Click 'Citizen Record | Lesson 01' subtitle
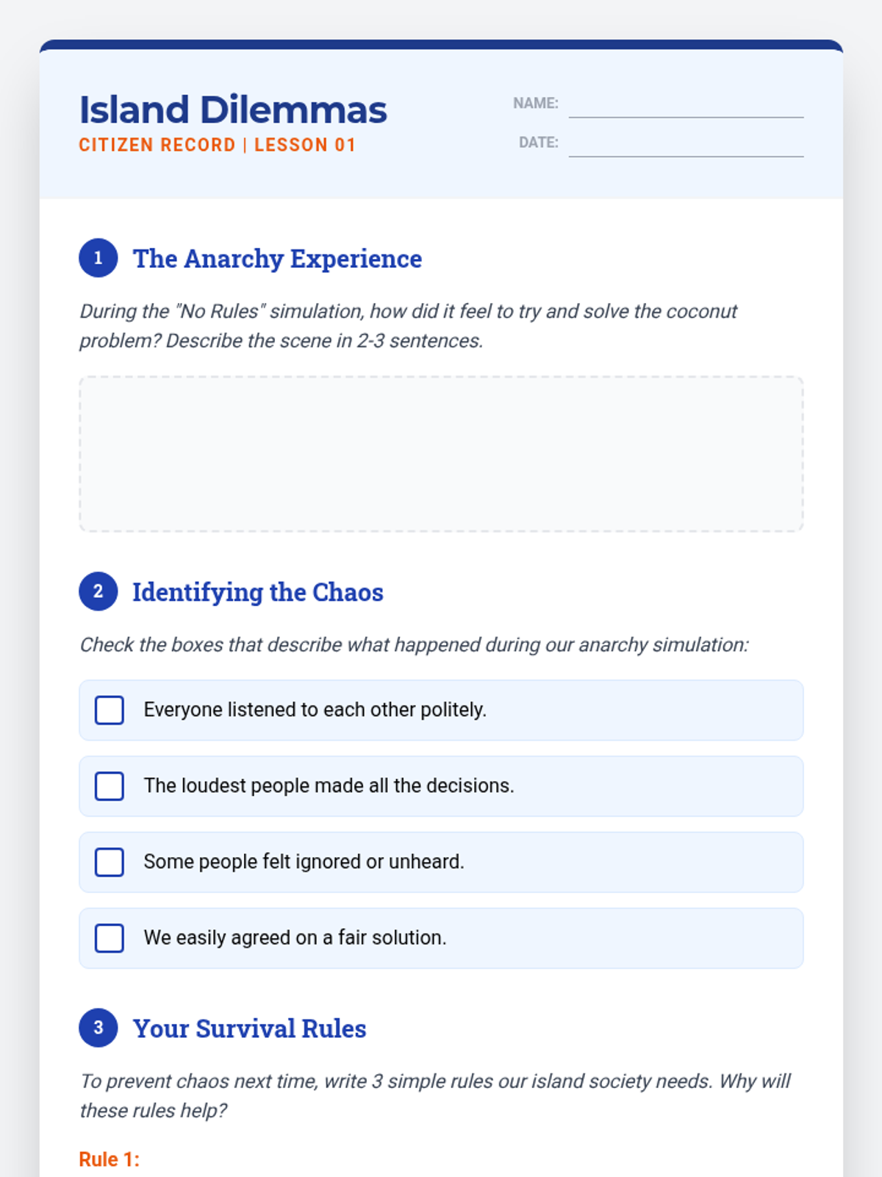Viewport: 882px width, 1177px height. click(x=218, y=145)
